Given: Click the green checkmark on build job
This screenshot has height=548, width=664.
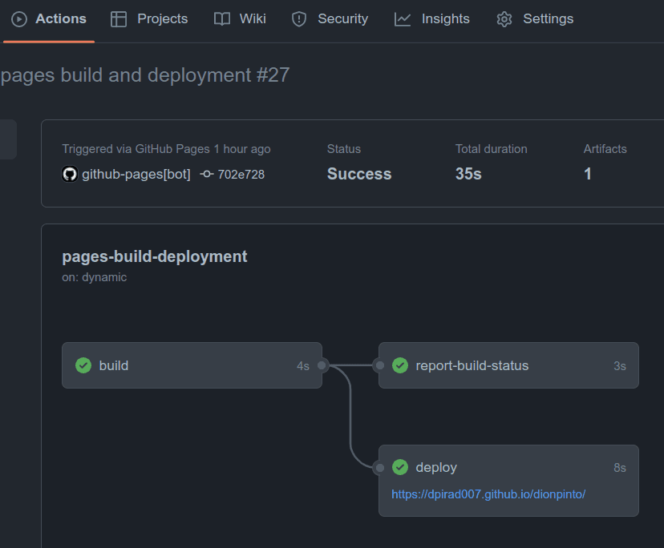Looking at the screenshot, I should click(83, 365).
